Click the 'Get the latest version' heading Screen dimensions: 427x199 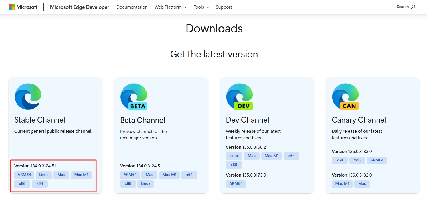click(x=214, y=54)
